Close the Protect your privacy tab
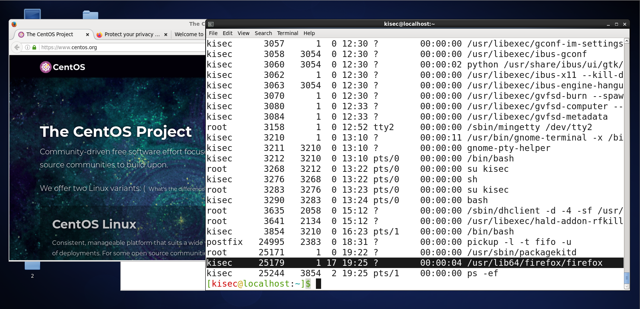This screenshot has width=640, height=309. (166, 34)
